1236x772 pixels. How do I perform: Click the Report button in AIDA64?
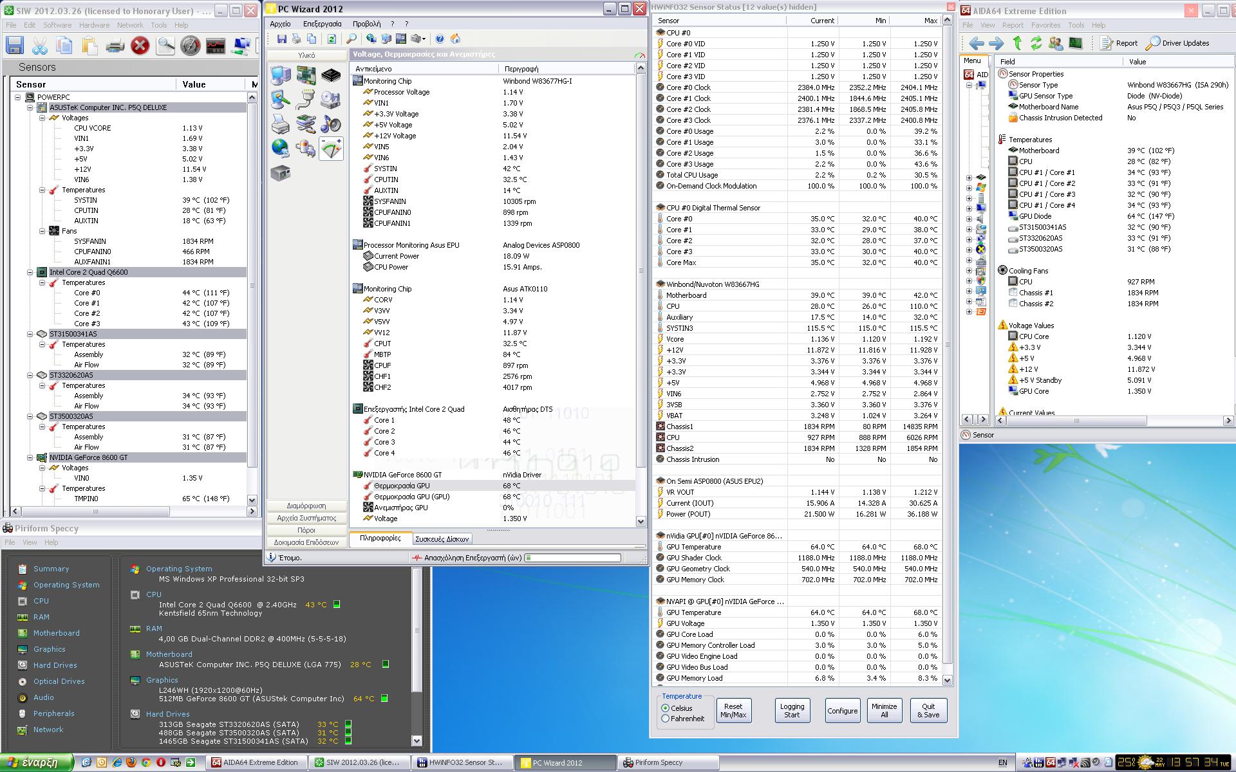1119,43
